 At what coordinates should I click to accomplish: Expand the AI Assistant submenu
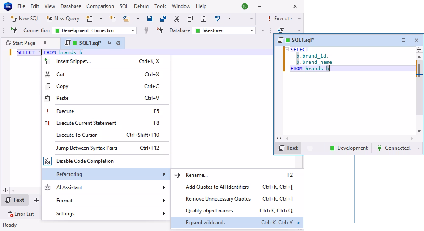pyautogui.click(x=106, y=187)
